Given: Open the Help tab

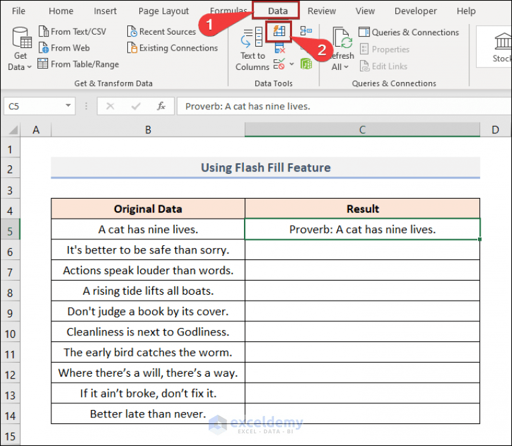Looking at the screenshot, I should click(466, 11).
